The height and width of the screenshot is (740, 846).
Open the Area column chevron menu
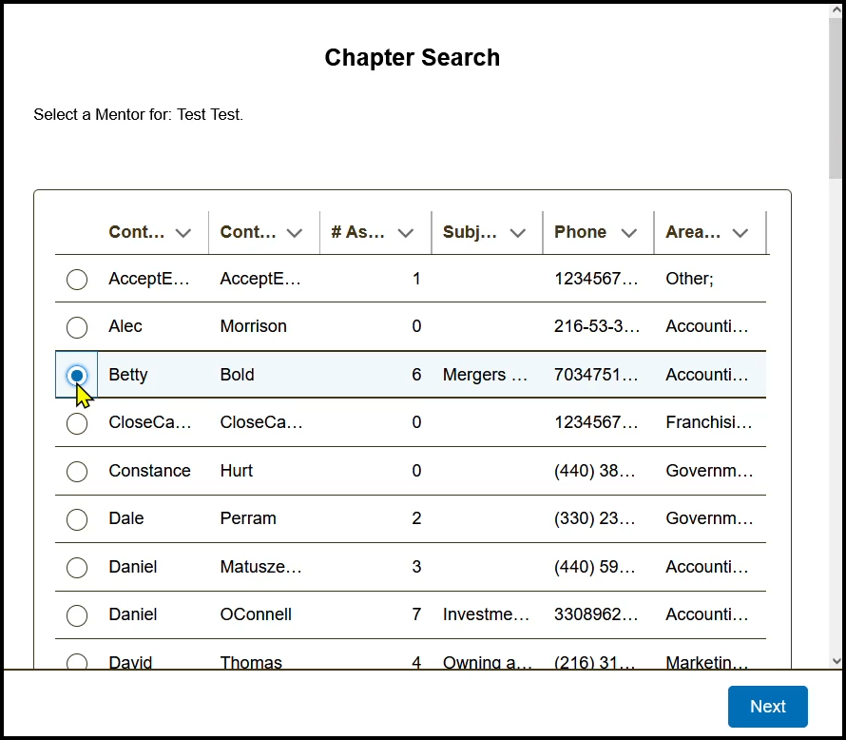click(x=740, y=233)
